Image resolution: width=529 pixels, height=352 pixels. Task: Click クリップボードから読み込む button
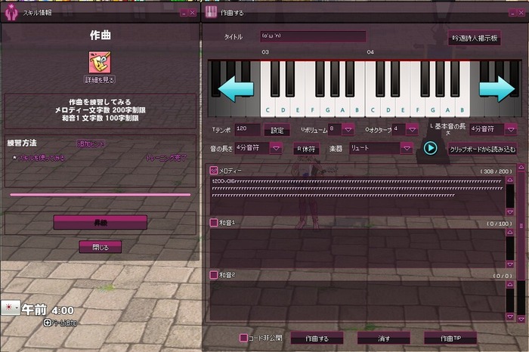(482, 149)
